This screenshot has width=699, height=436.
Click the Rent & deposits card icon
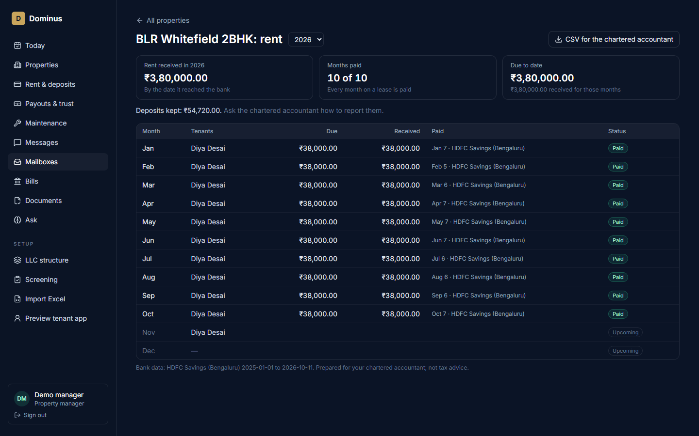pos(17,84)
